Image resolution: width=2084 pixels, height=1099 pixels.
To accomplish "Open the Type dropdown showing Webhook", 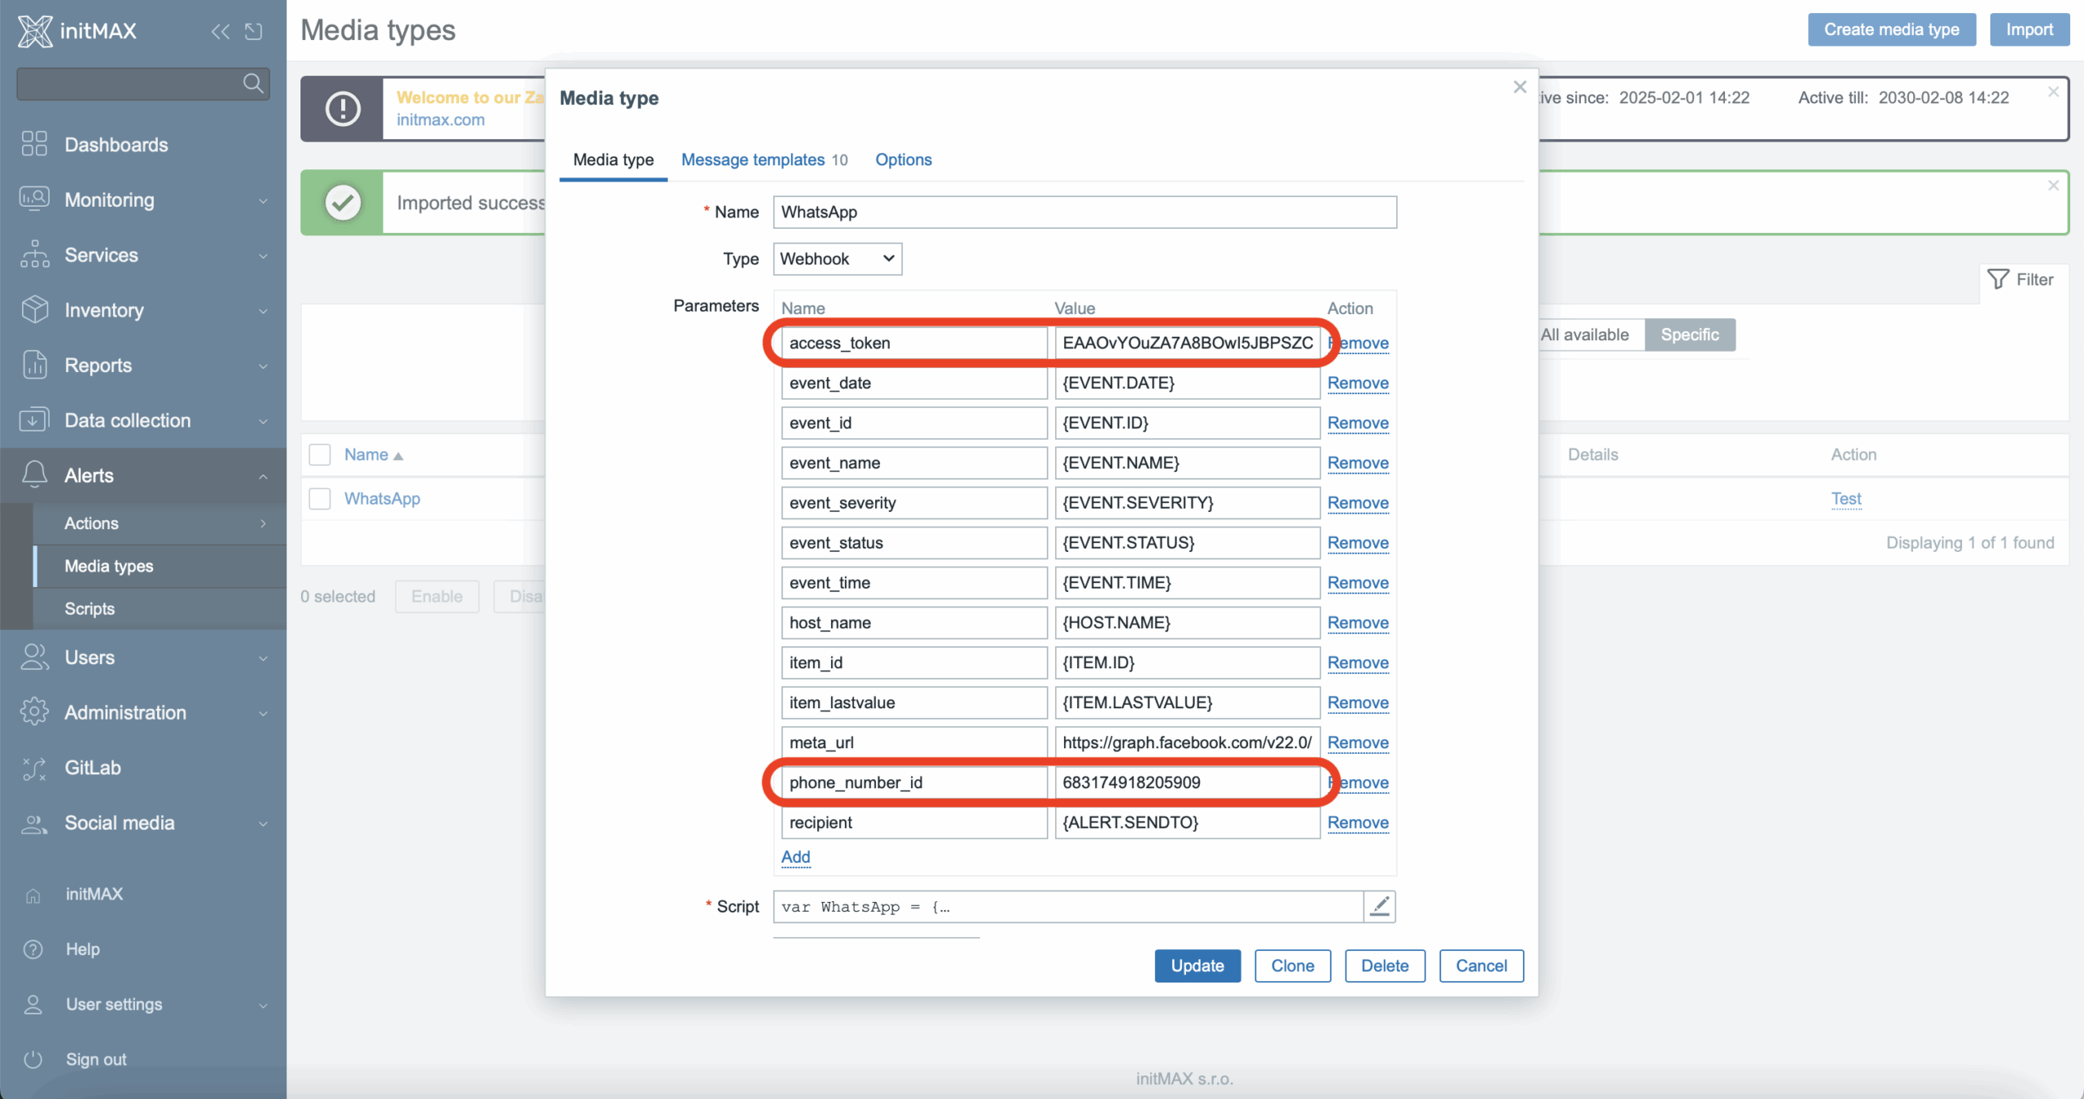I will point(837,258).
